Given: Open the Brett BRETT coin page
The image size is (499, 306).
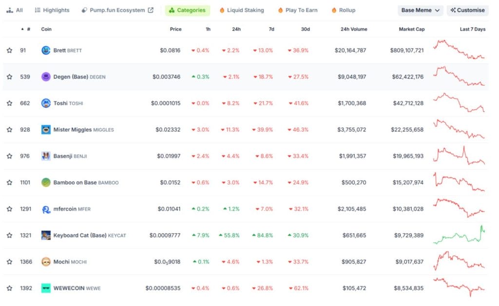Looking at the screenshot, I should [x=67, y=50].
